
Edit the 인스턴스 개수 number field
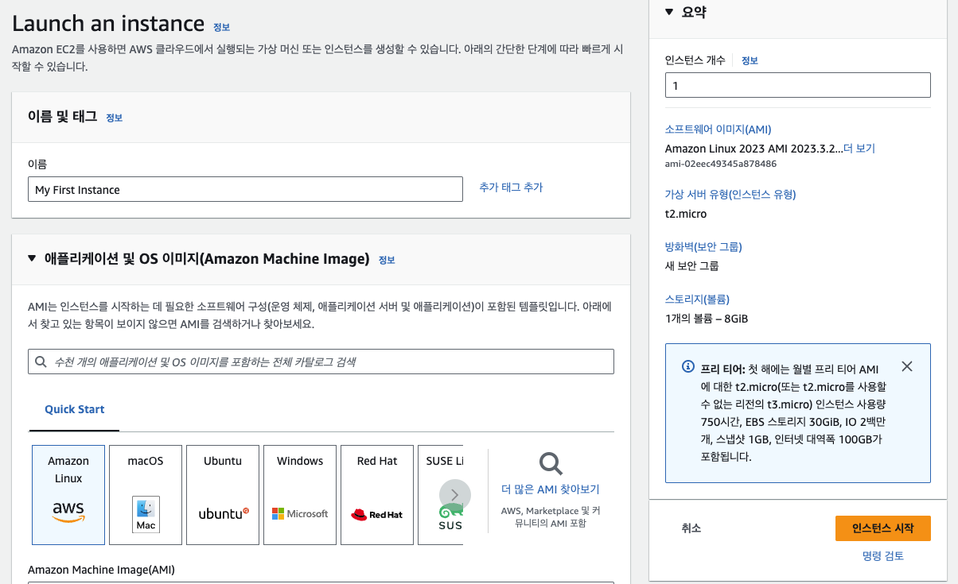pyautogui.click(x=797, y=85)
